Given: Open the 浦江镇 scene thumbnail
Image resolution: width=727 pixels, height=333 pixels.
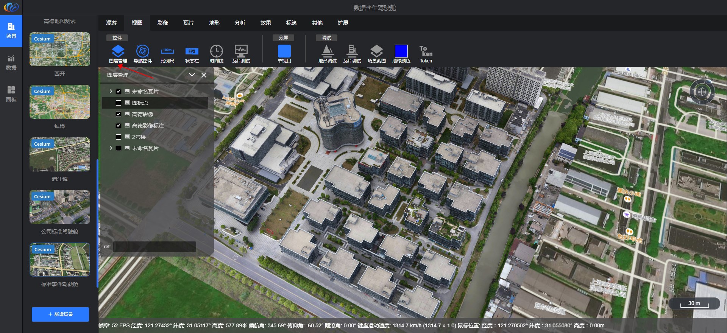Looking at the screenshot, I should tap(60, 154).
